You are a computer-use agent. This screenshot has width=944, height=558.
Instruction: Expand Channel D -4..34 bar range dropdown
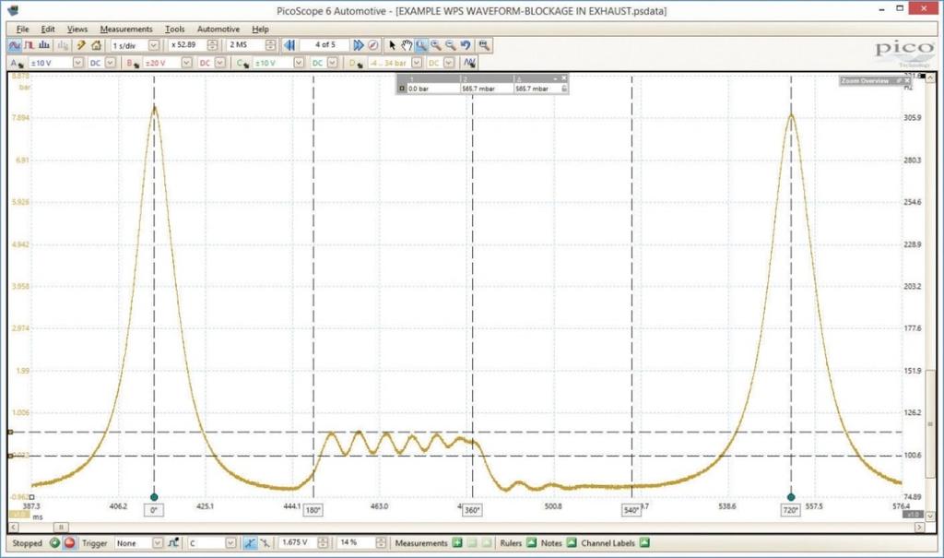417,63
